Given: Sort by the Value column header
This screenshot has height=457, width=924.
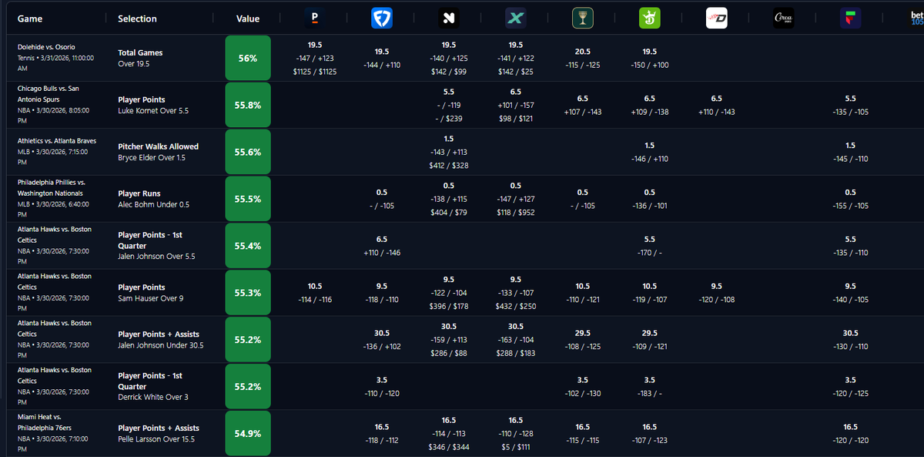Looking at the screenshot, I should (x=248, y=18).
